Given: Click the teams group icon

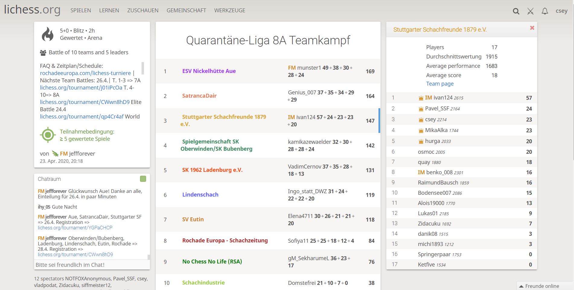Looking at the screenshot, I should [x=43, y=53].
